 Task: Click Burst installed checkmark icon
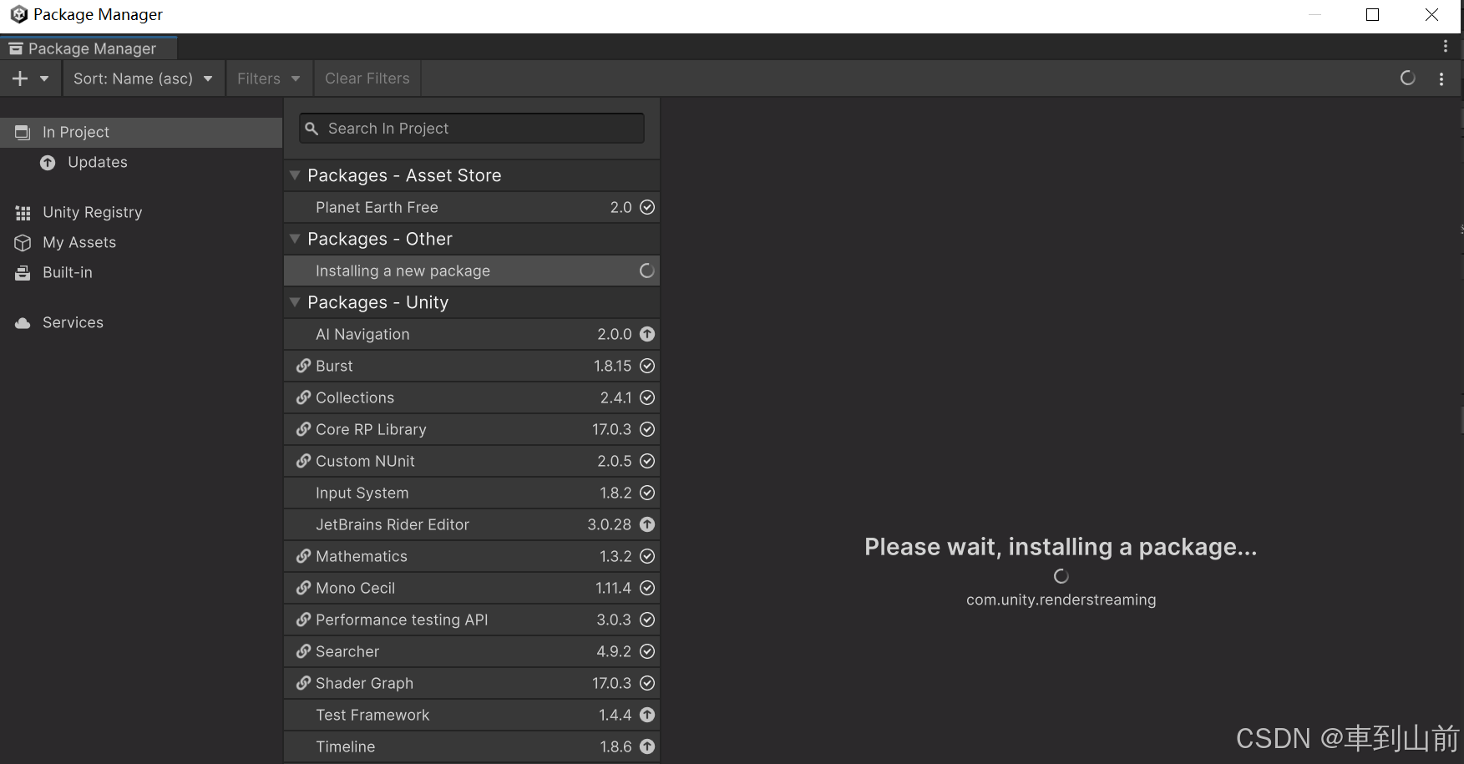[647, 366]
